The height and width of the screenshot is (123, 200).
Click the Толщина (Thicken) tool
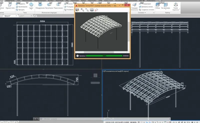coord(69,7)
